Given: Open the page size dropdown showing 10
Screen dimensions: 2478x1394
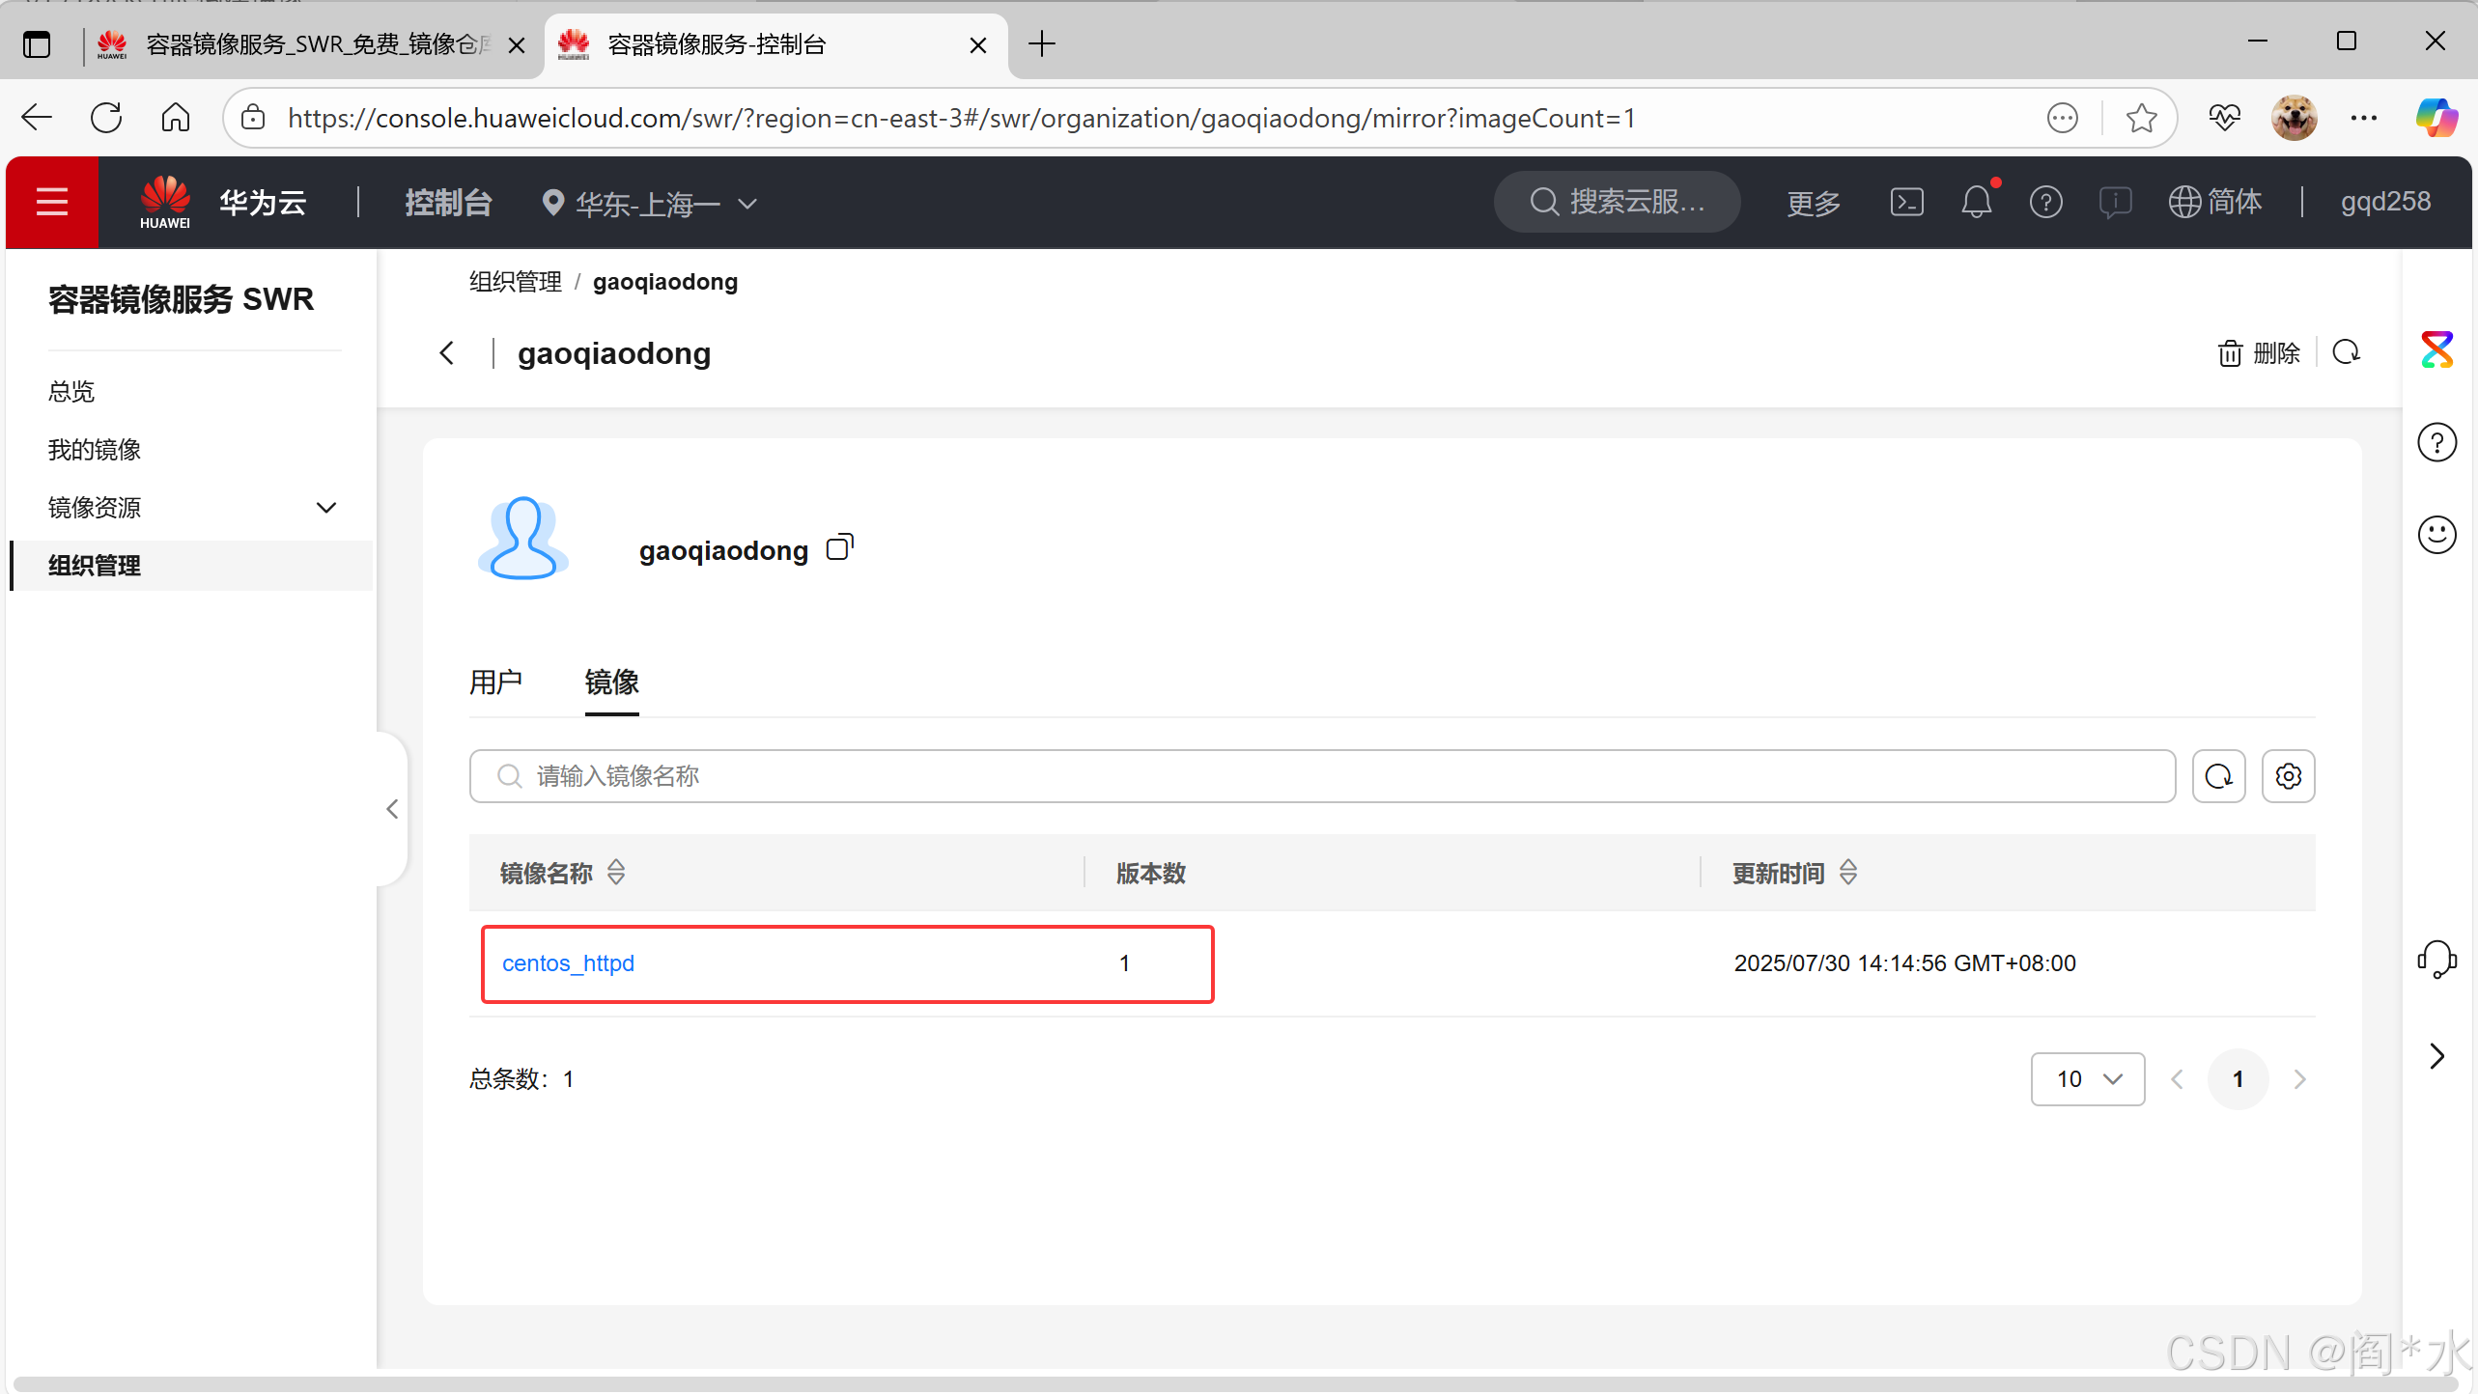Looking at the screenshot, I should pyautogui.click(x=2087, y=1079).
